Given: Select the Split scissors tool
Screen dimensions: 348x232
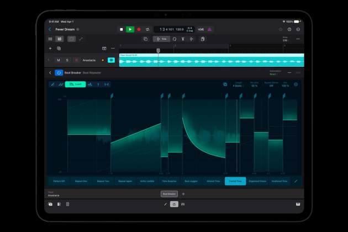Looking at the screenshot, I should tap(183, 39).
